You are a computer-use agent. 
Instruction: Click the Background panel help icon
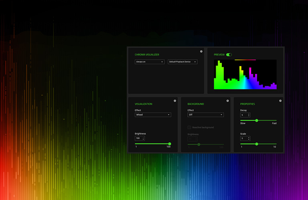coord(227,101)
